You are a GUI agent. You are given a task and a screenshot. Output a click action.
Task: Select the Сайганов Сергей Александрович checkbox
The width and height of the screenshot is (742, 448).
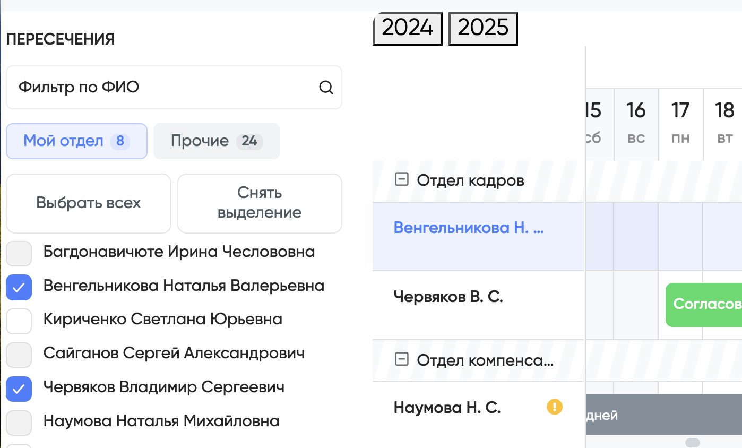click(19, 355)
